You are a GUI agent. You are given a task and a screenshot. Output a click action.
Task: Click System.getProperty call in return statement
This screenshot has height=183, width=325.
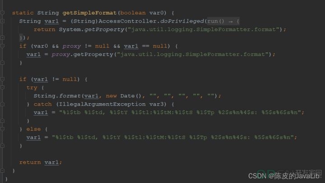[91, 29]
